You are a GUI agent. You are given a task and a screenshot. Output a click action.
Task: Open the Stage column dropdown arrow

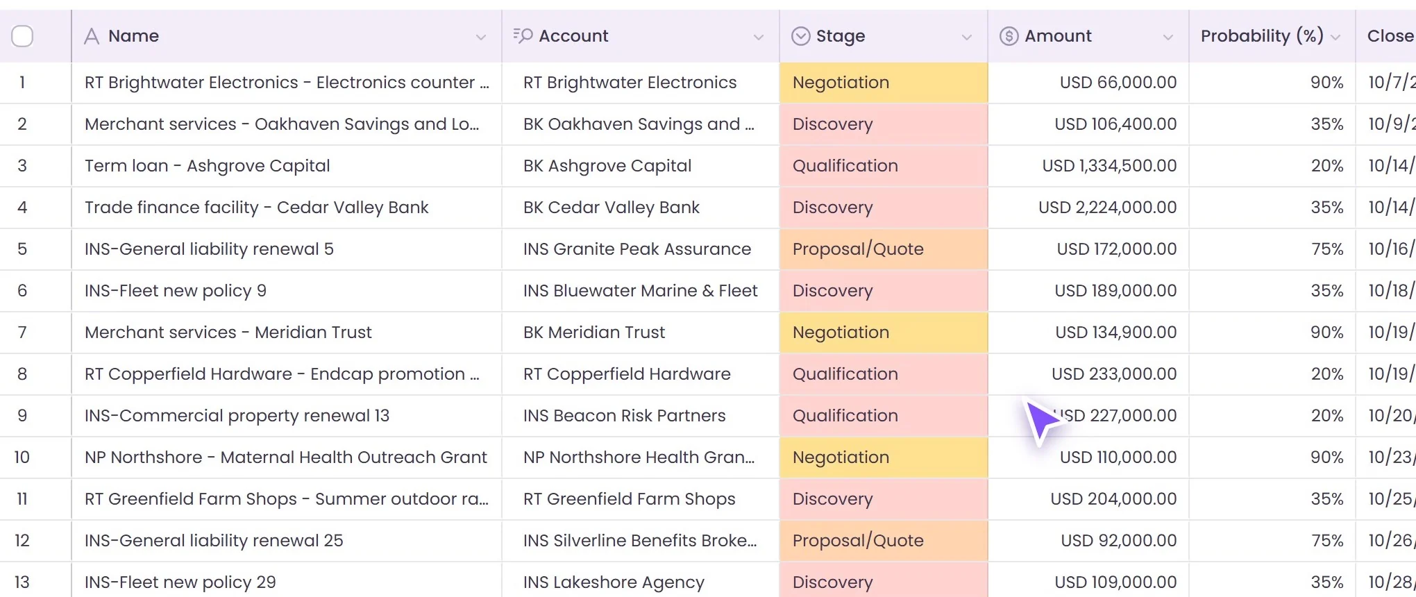click(967, 37)
